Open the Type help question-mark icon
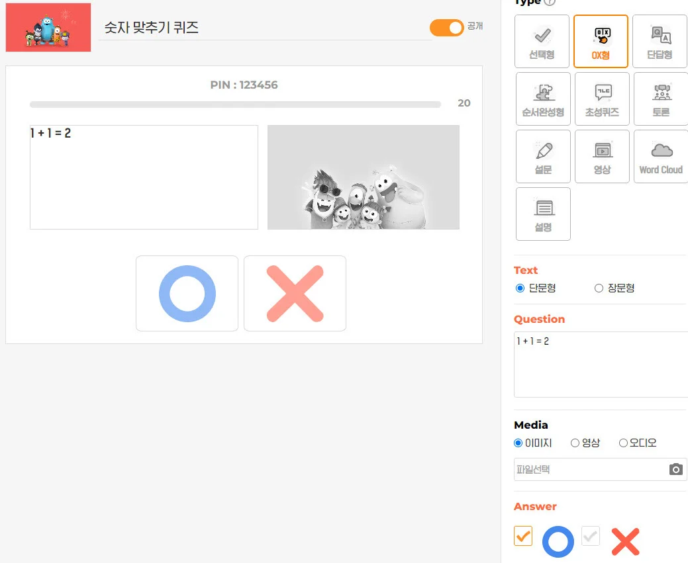The width and height of the screenshot is (688, 563). click(550, 2)
